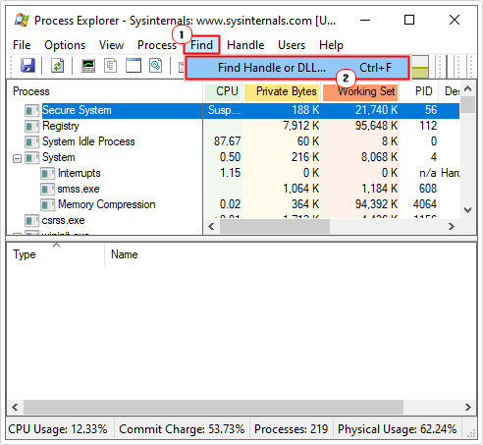The height and width of the screenshot is (445, 483).
Task: Choose Find Handle or DLL... menu entry
Action: tap(297, 68)
